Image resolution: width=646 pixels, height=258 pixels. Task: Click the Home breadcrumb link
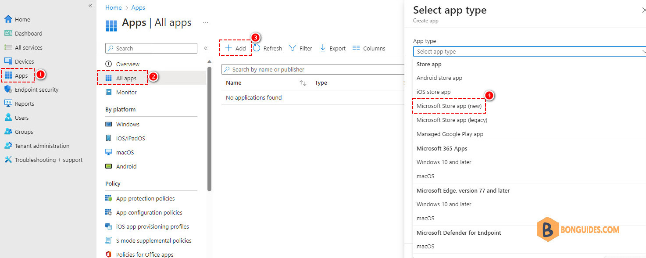click(x=114, y=7)
